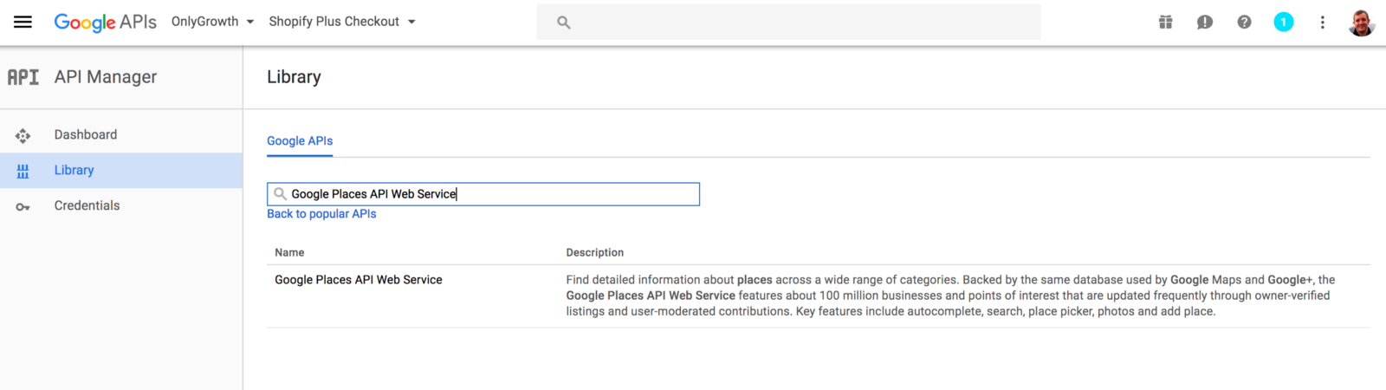The height and width of the screenshot is (390, 1386).
Task: Expand the OnlyGrowth organization dropdown
Action: click(212, 22)
